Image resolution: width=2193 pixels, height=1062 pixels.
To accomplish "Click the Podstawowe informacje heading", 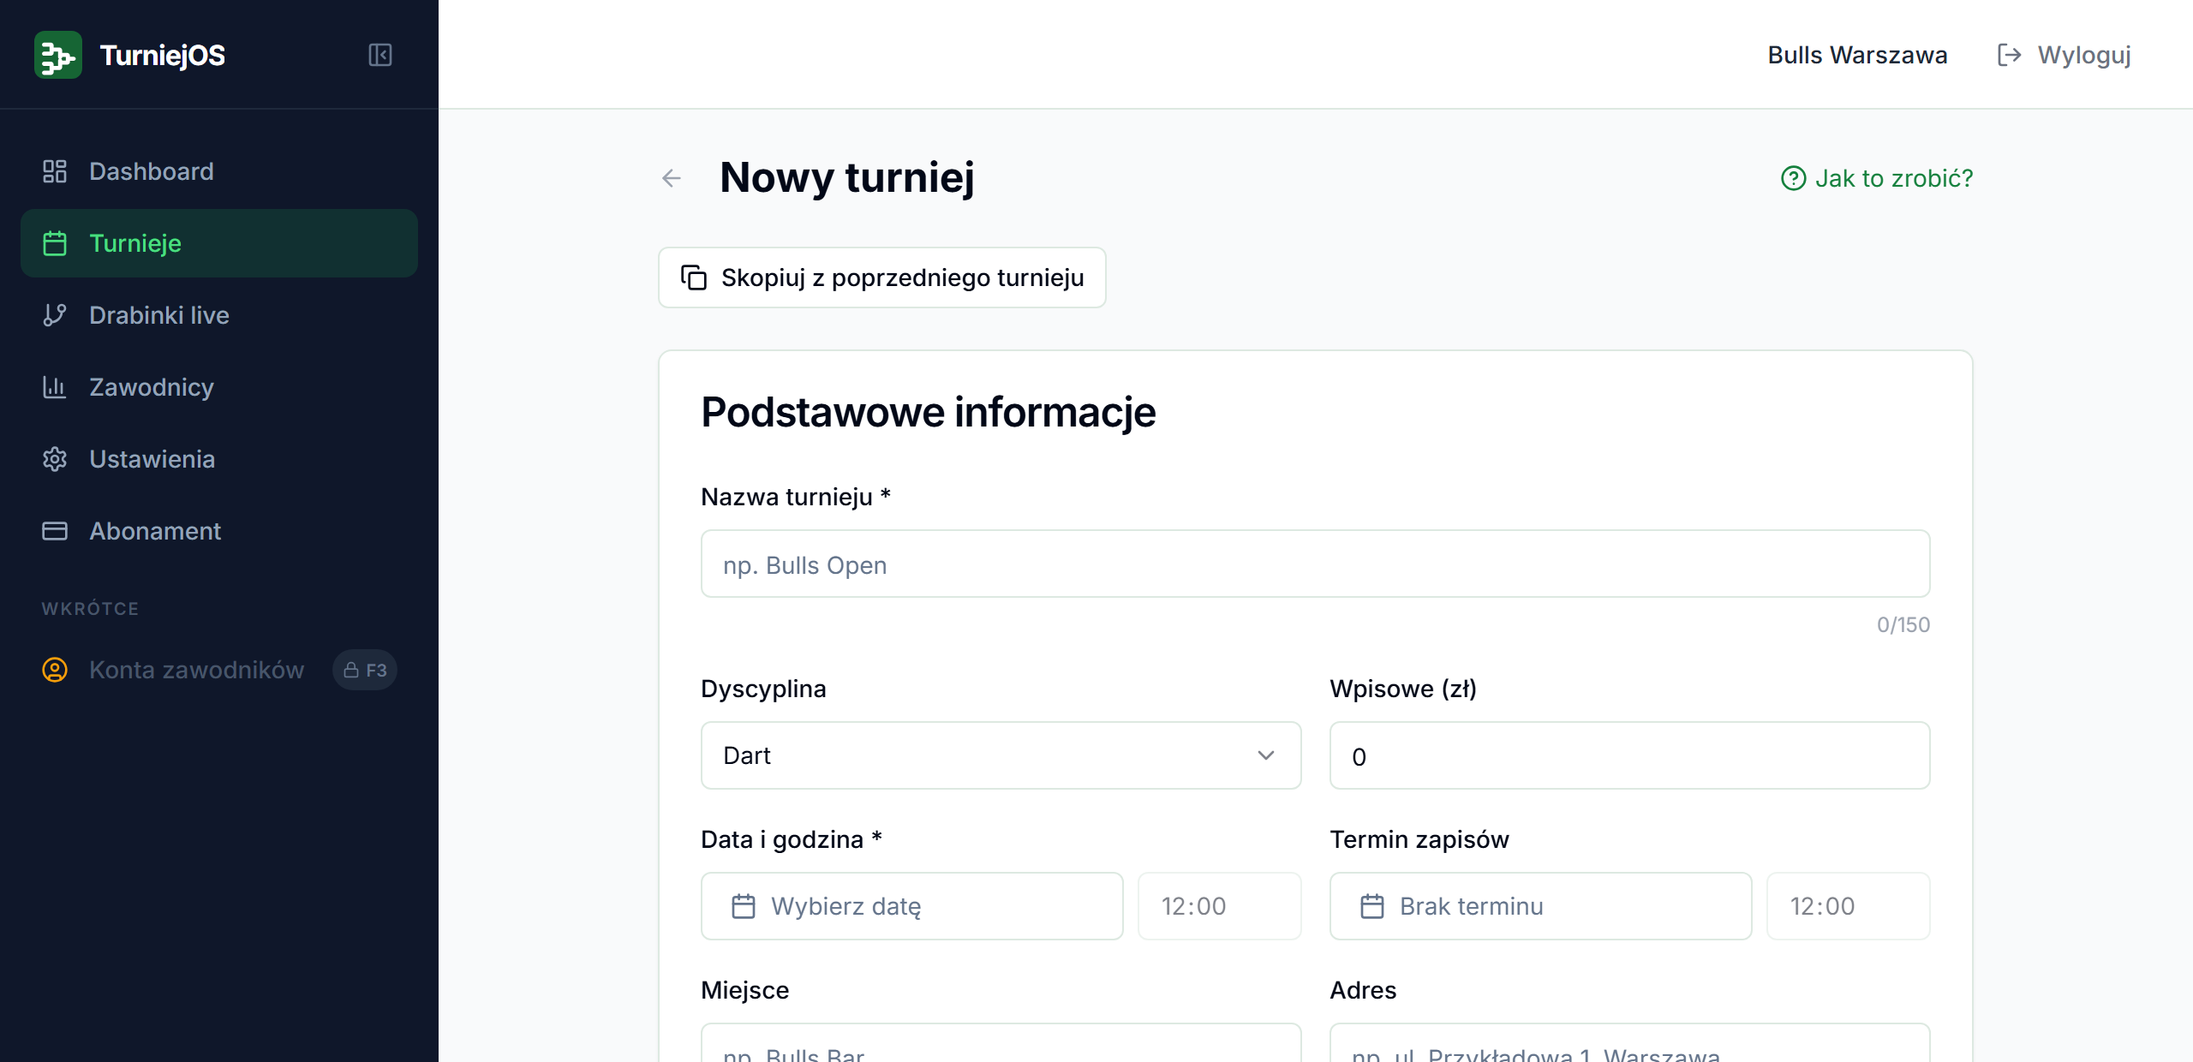I will [928, 412].
